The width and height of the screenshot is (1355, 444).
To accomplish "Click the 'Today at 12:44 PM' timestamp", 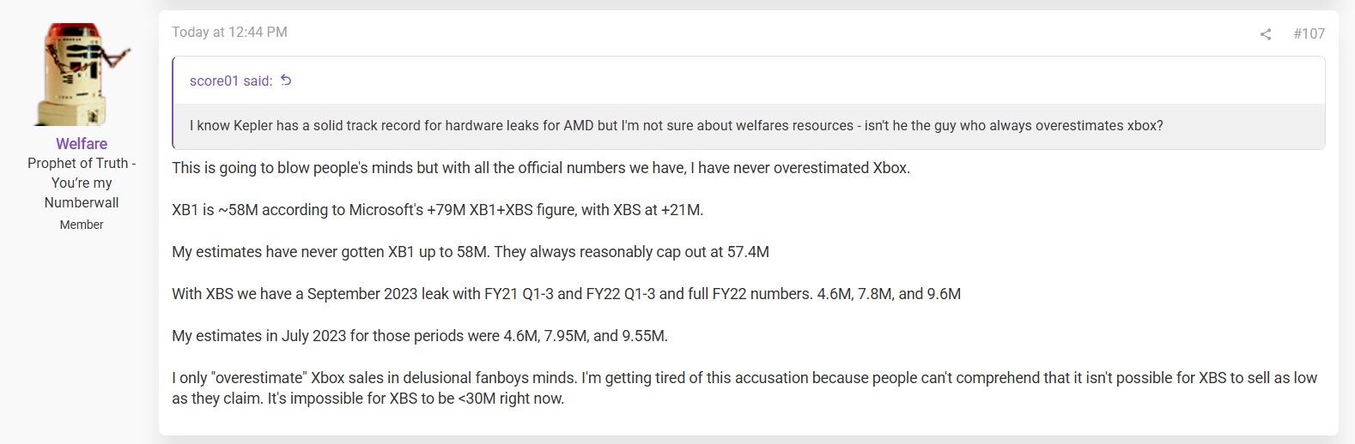I will [x=229, y=33].
